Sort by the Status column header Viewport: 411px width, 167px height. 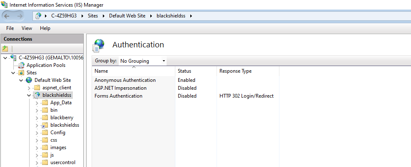click(196, 71)
